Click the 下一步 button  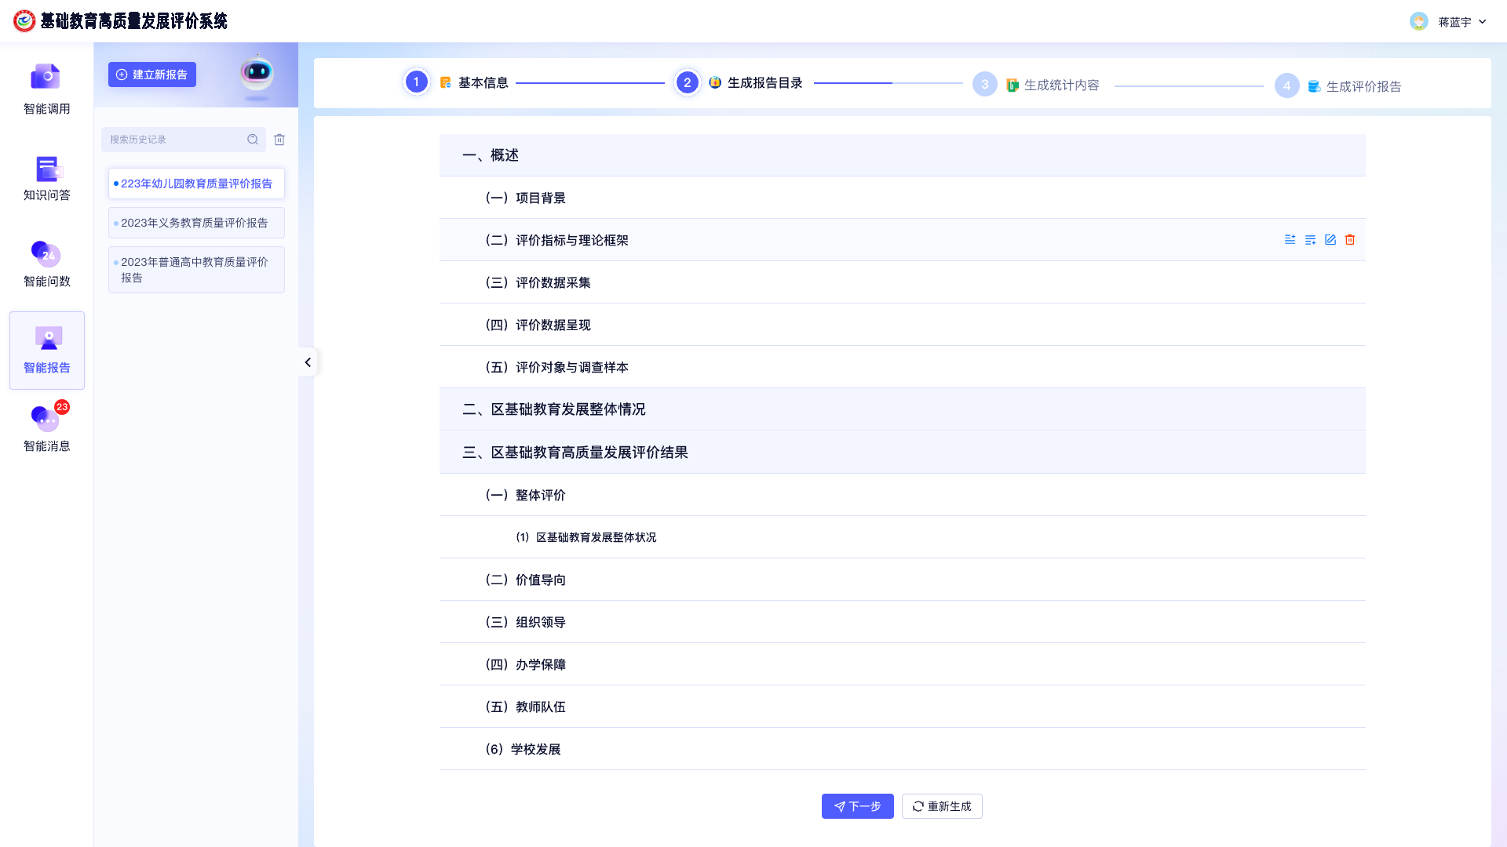click(857, 805)
